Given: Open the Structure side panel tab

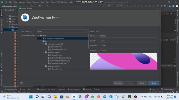Looking at the screenshot, I should click(x=2, y=56).
